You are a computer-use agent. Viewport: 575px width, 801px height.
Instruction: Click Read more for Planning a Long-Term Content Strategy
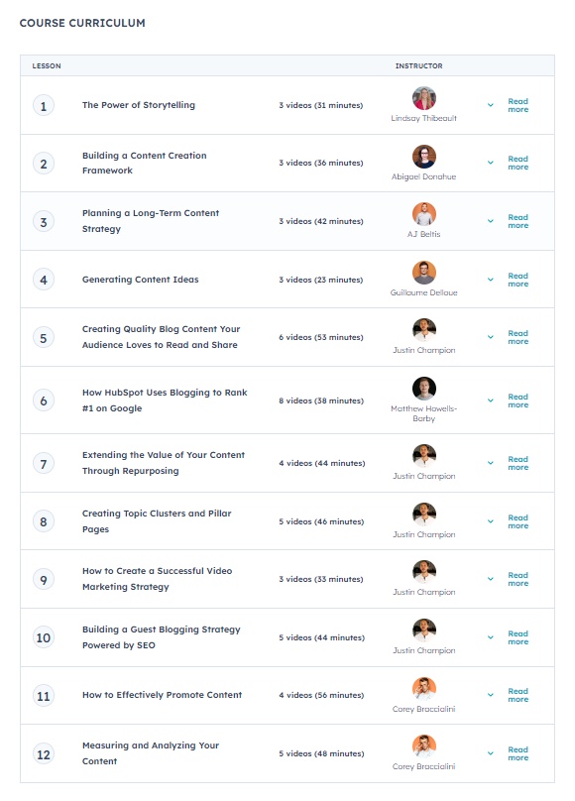coord(517,221)
